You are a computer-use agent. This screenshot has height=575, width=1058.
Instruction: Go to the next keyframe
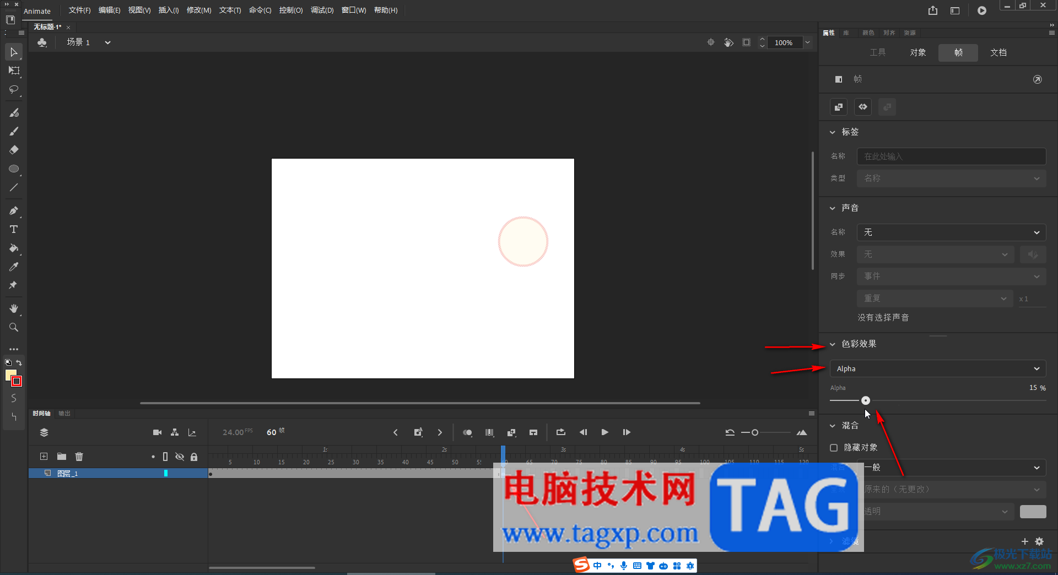click(x=440, y=432)
